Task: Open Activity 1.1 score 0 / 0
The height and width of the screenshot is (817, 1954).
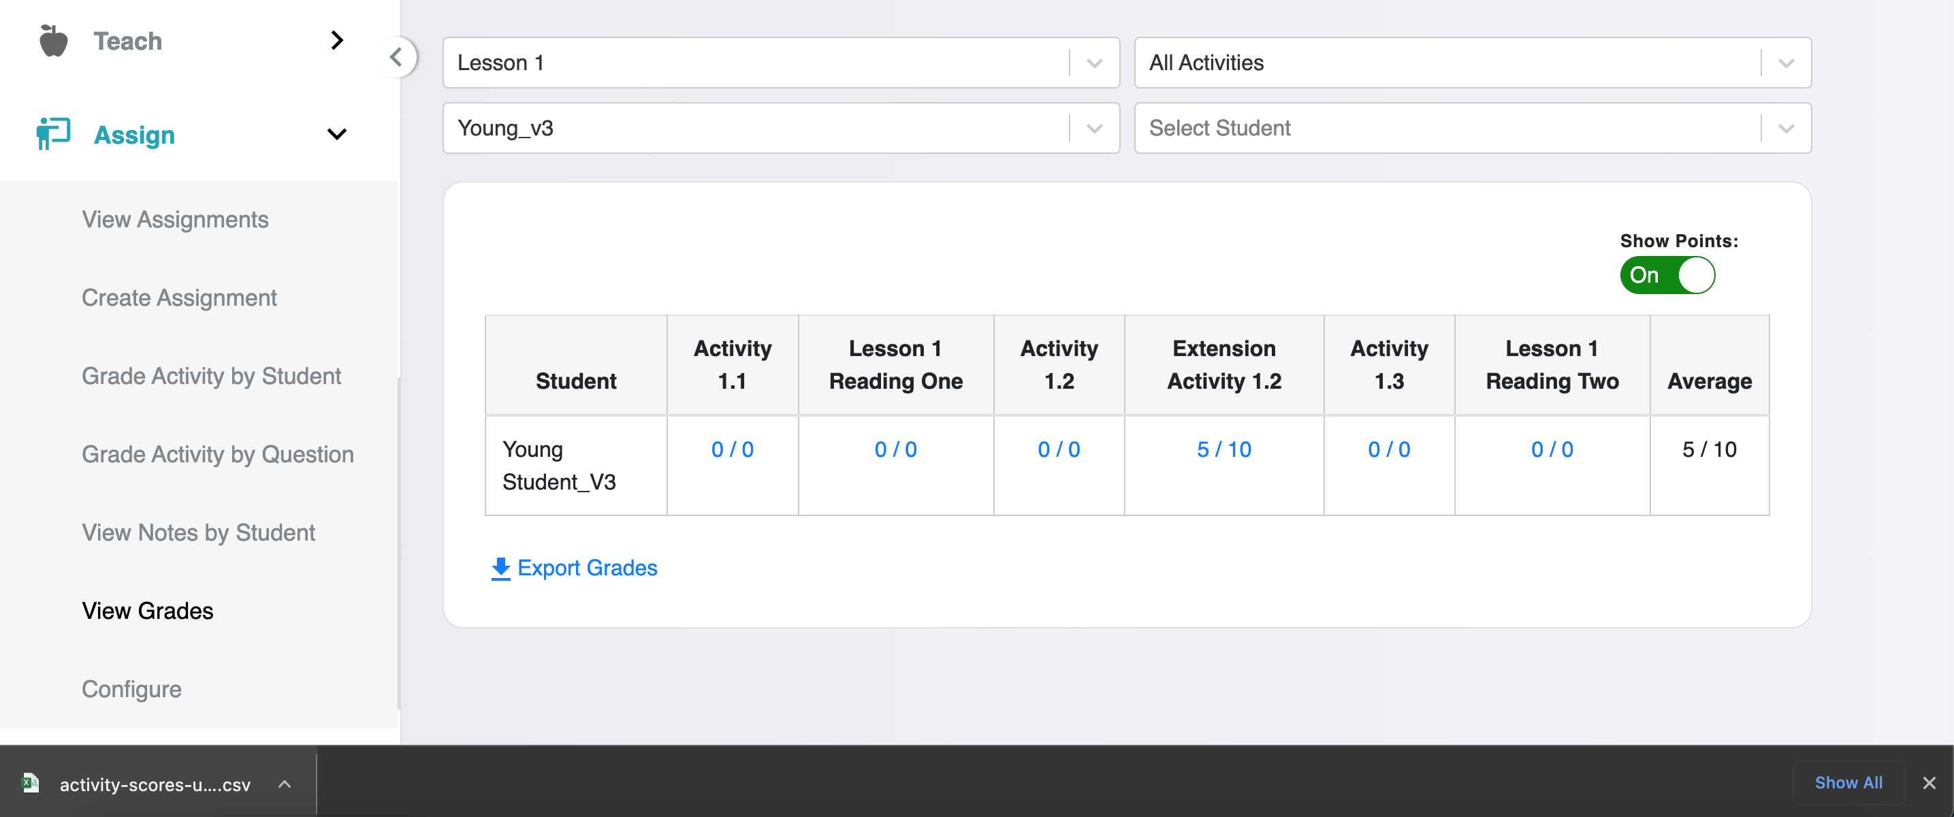Action: click(x=732, y=449)
